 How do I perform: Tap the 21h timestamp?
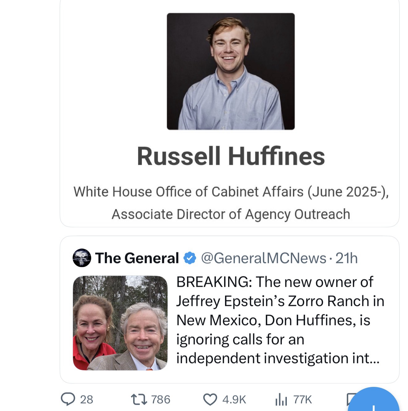pyautogui.click(x=346, y=258)
